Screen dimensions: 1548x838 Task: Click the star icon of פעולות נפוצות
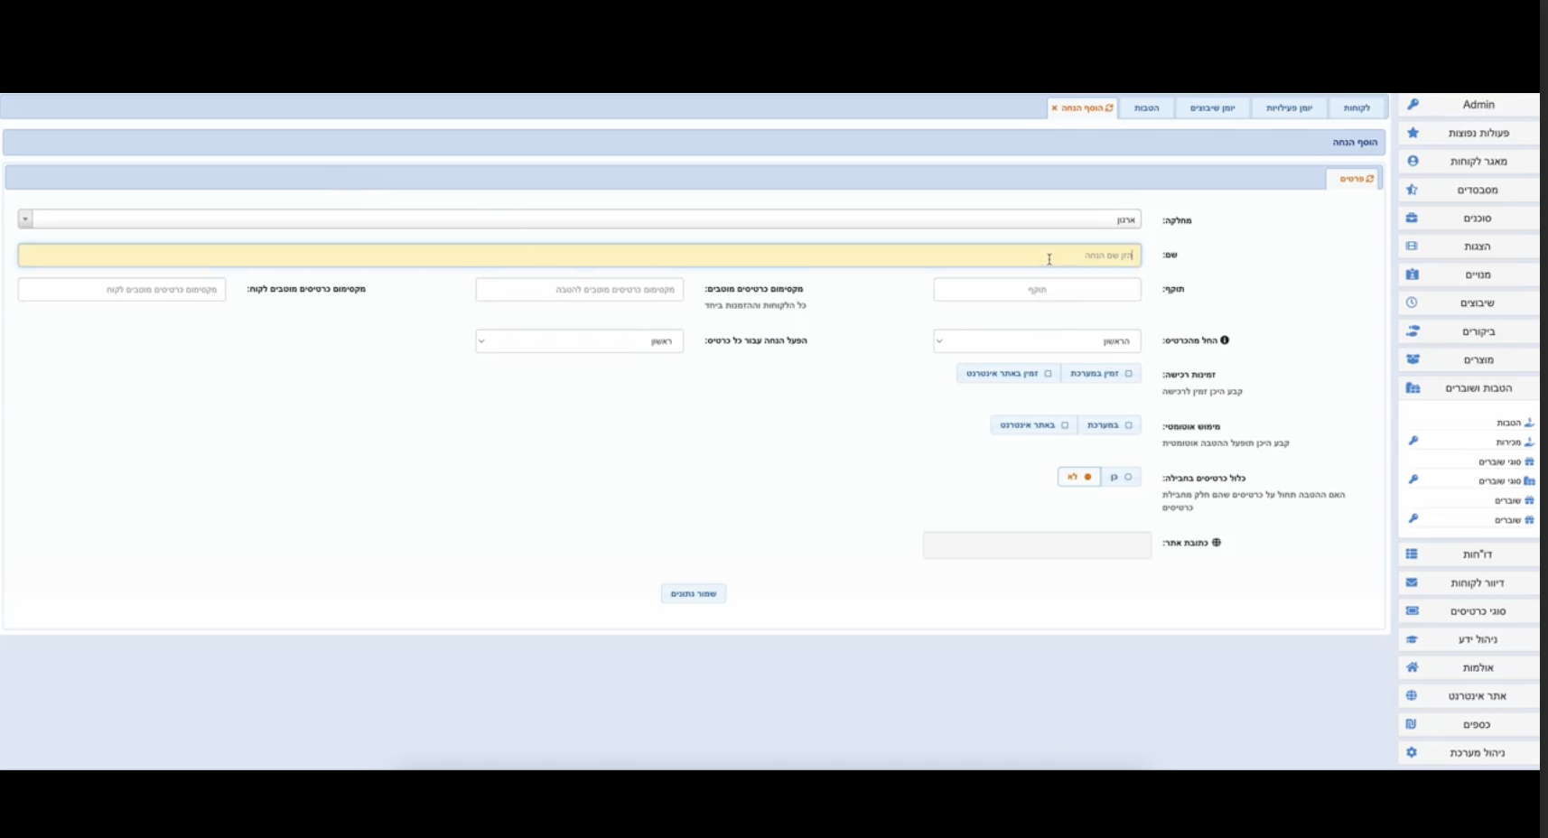1413,133
